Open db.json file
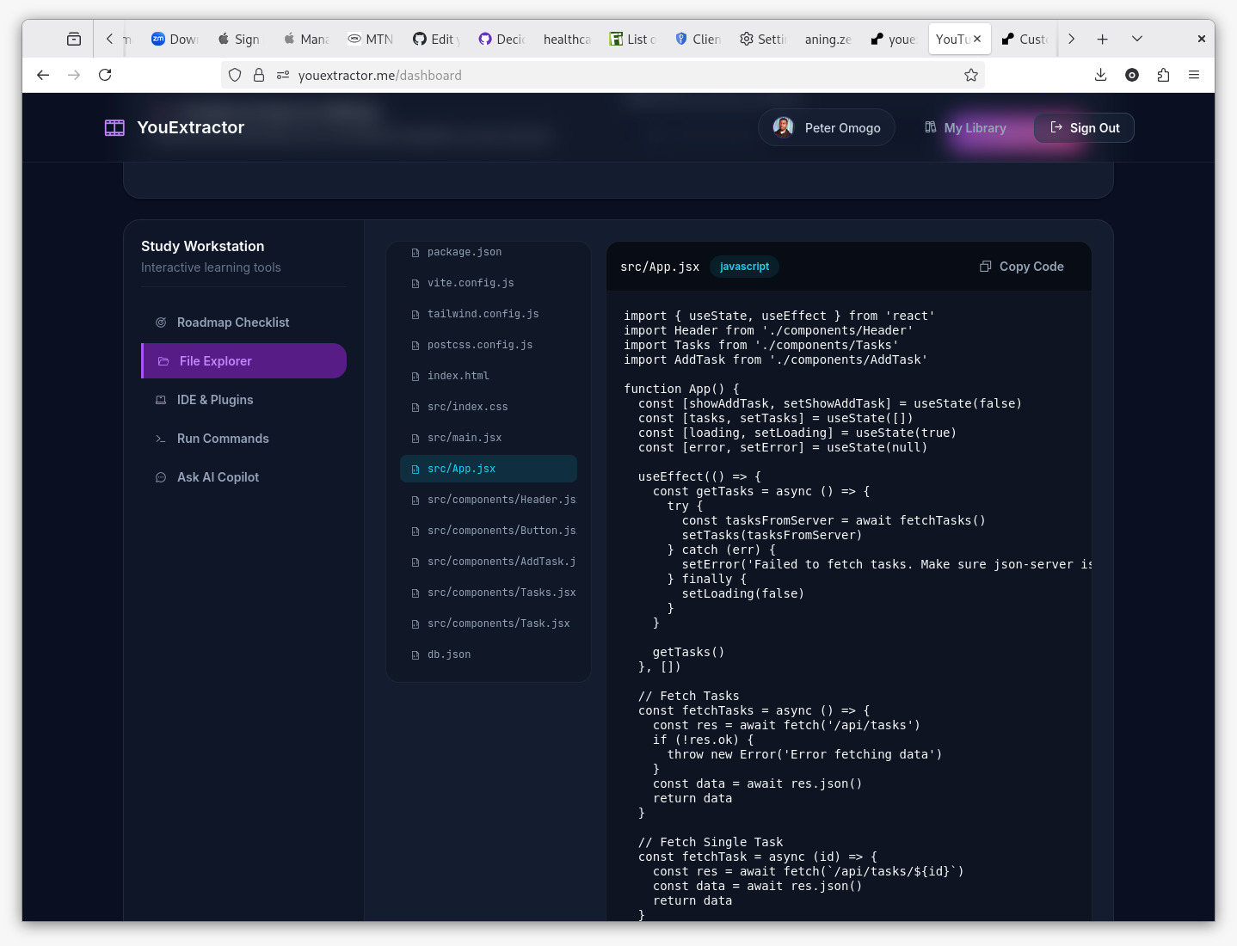 coord(489,654)
